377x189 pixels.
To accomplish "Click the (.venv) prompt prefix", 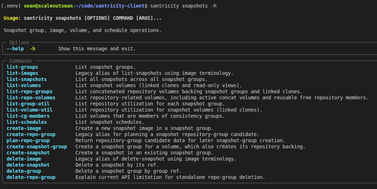I will click(11, 6).
